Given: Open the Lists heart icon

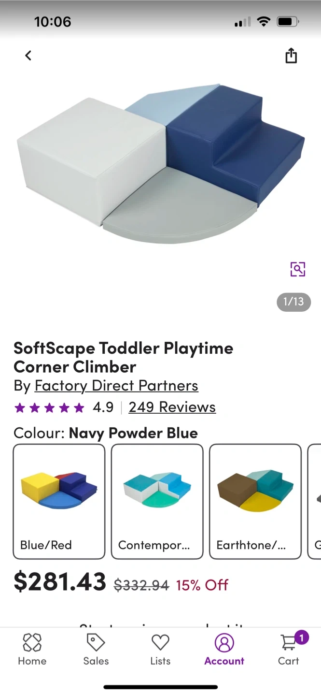Looking at the screenshot, I should coord(160,643).
